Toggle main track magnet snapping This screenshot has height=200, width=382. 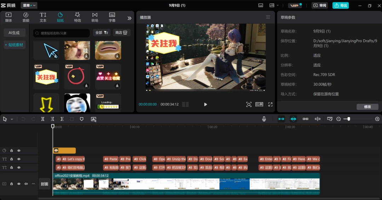coord(281,119)
